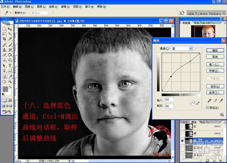Viewport: 227px width, 163px height.
Task: Select the Brush tool
Action: (x=10, y=45)
